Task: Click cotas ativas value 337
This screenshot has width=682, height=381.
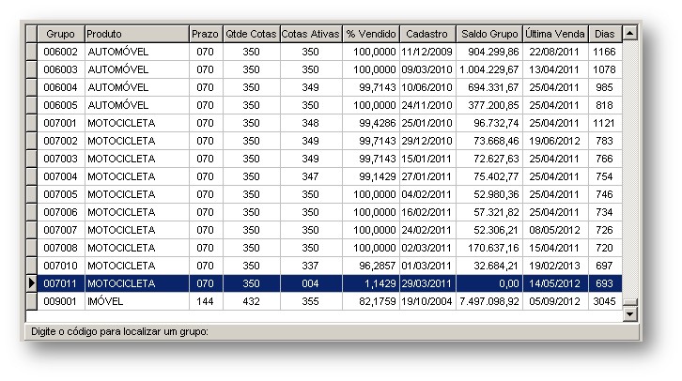Action: coord(311,266)
